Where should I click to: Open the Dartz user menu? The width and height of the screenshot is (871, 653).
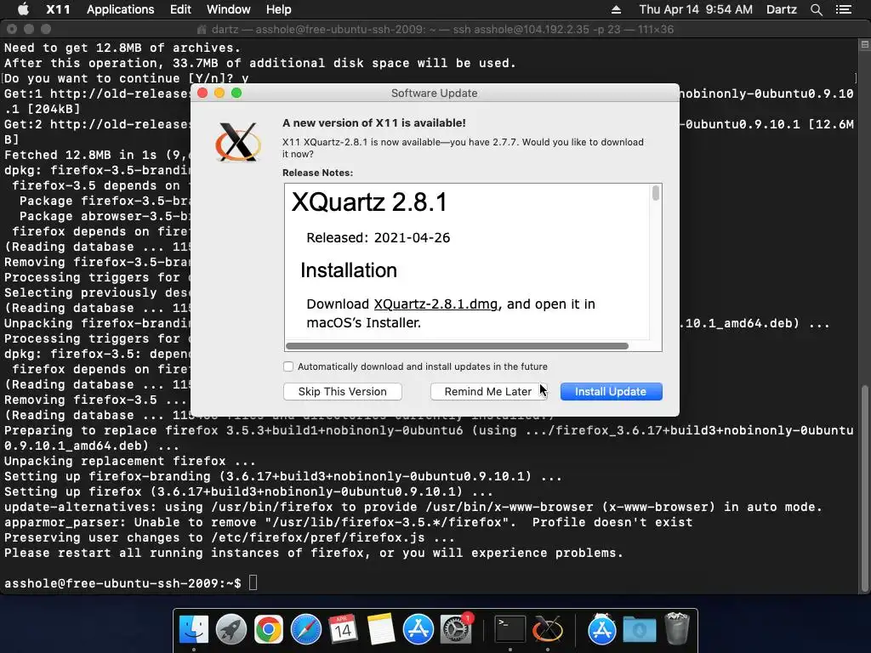point(782,9)
